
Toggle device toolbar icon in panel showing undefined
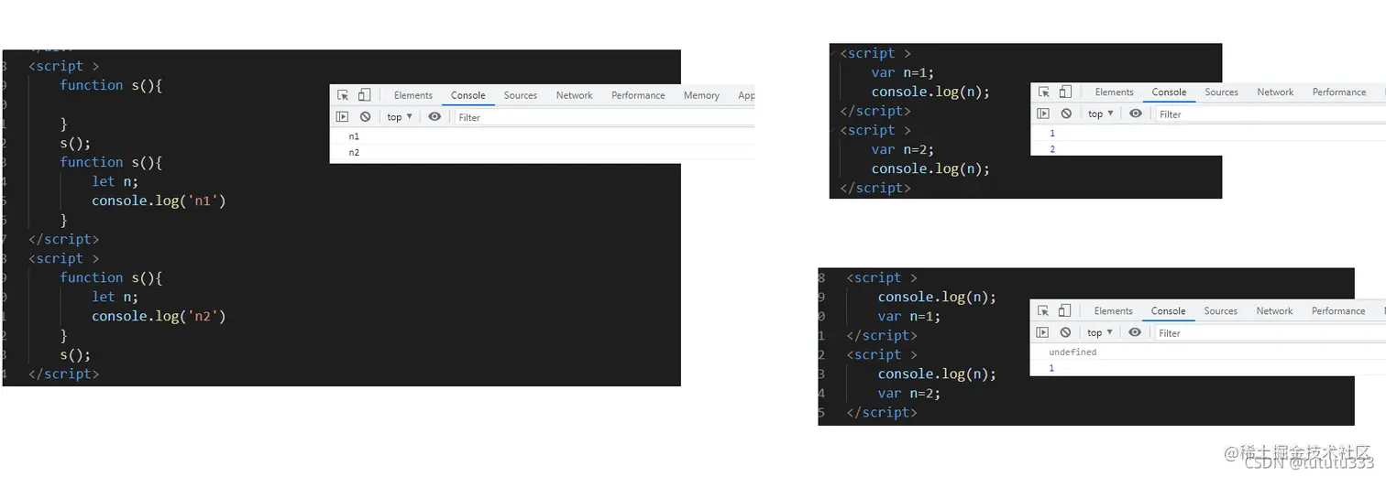[1064, 310]
